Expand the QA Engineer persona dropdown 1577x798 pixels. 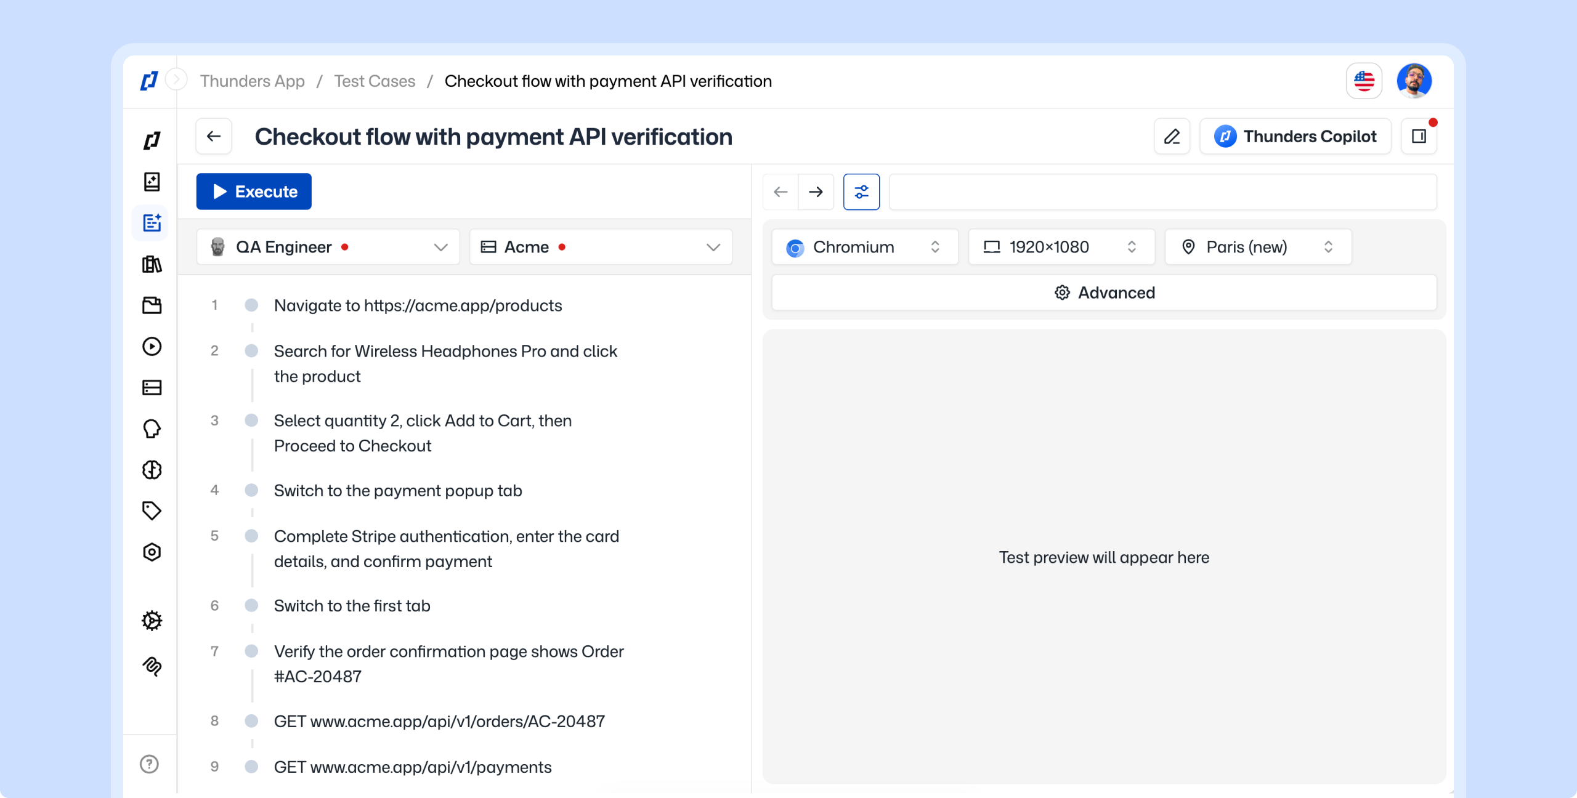point(328,247)
